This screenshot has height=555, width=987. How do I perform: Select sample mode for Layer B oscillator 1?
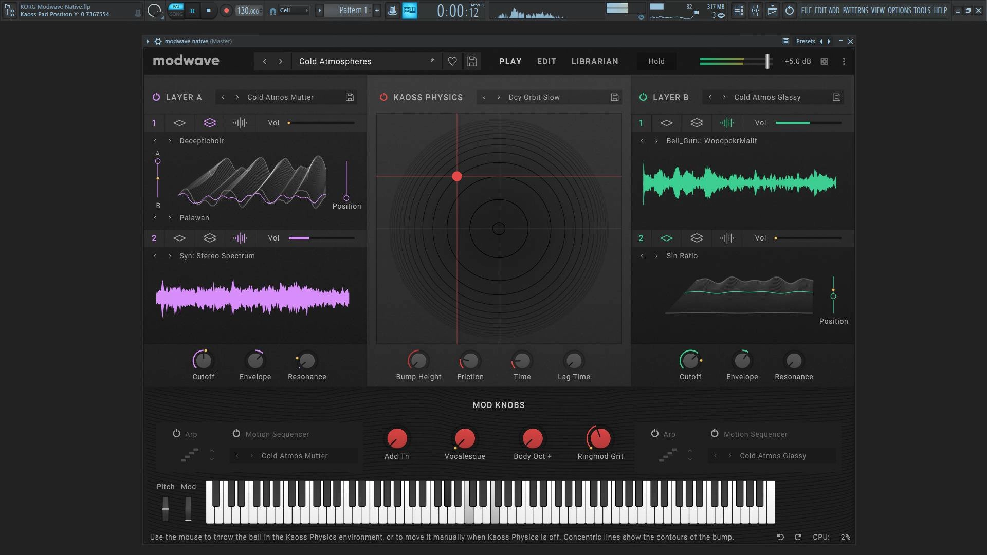point(726,123)
